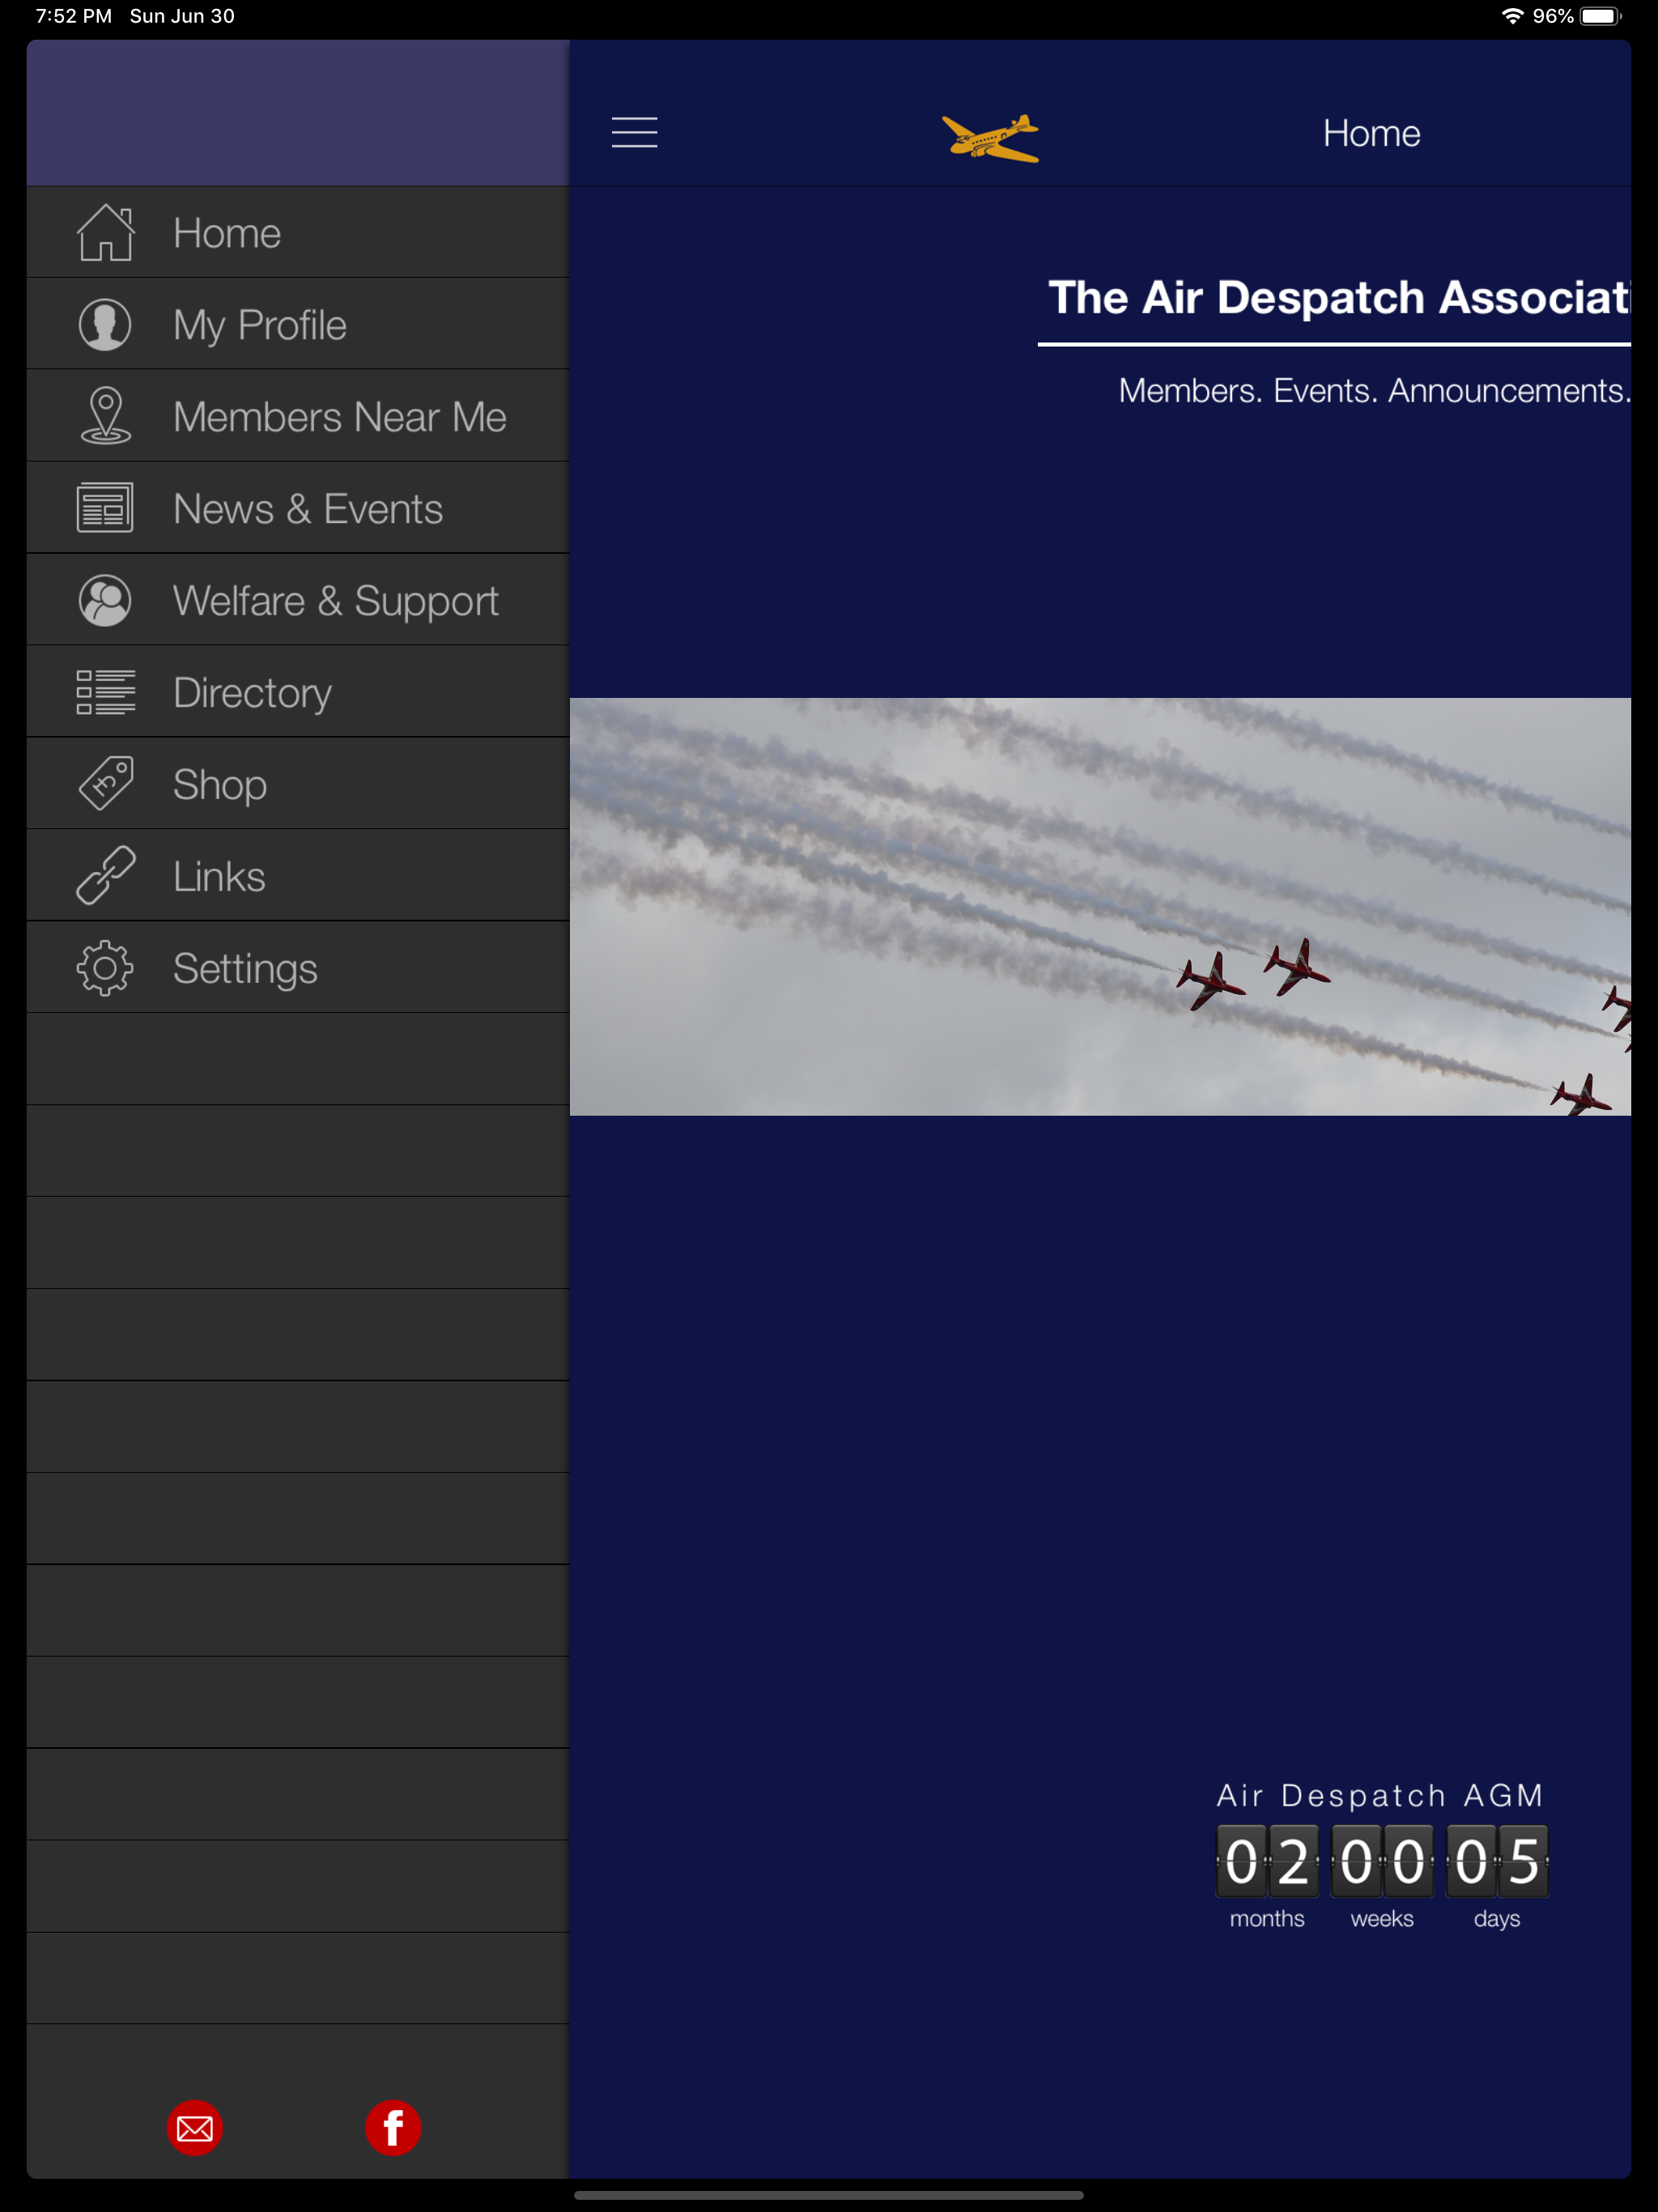Open the Directory menu item
This screenshot has height=2212, width=1658.
(298, 692)
